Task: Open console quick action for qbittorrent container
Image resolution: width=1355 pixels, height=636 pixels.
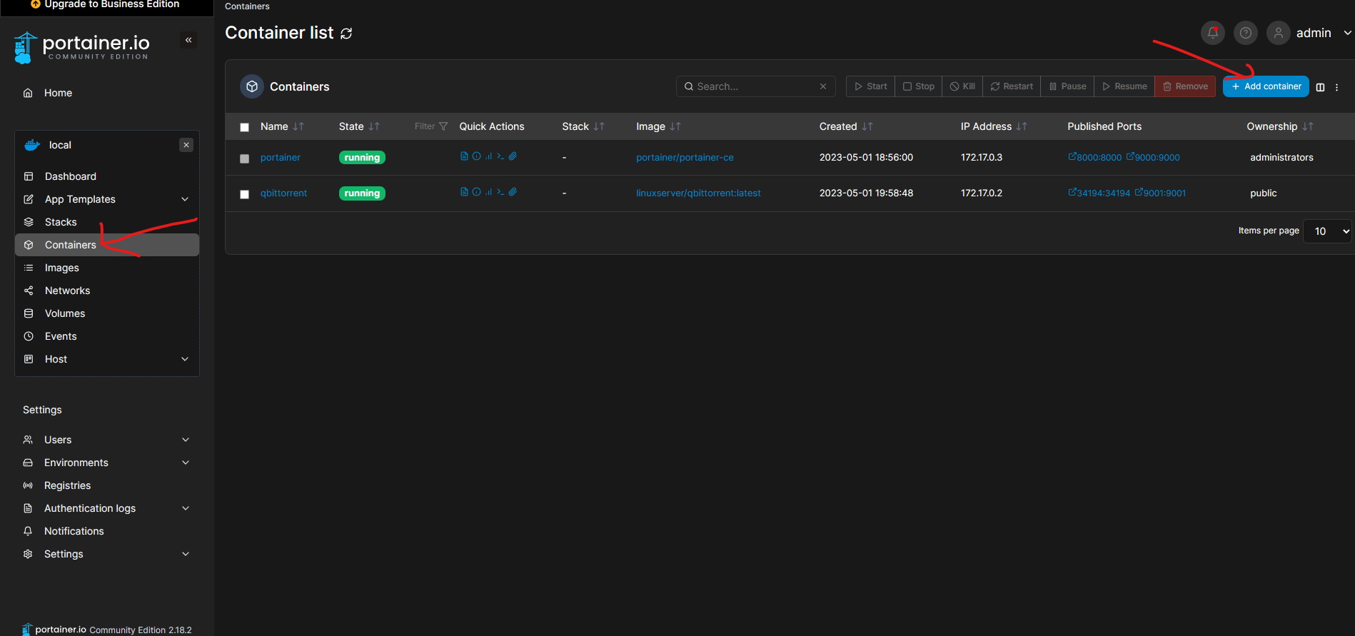Action: 500,192
